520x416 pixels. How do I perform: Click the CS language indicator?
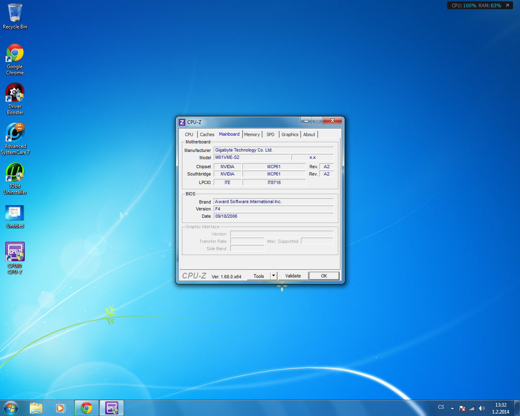tap(441, 407)
